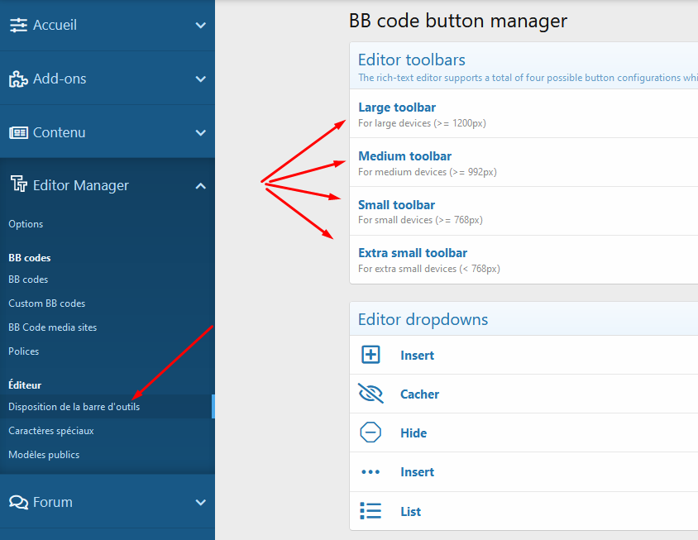The width and height of the screenshot is (698, 540).
Task: Expand the Accueil section chevron
Action: pos(200,26)
